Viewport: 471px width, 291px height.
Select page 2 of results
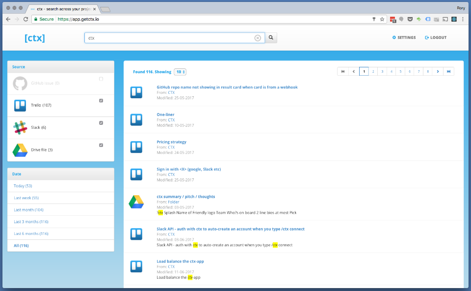coord(373,72)
